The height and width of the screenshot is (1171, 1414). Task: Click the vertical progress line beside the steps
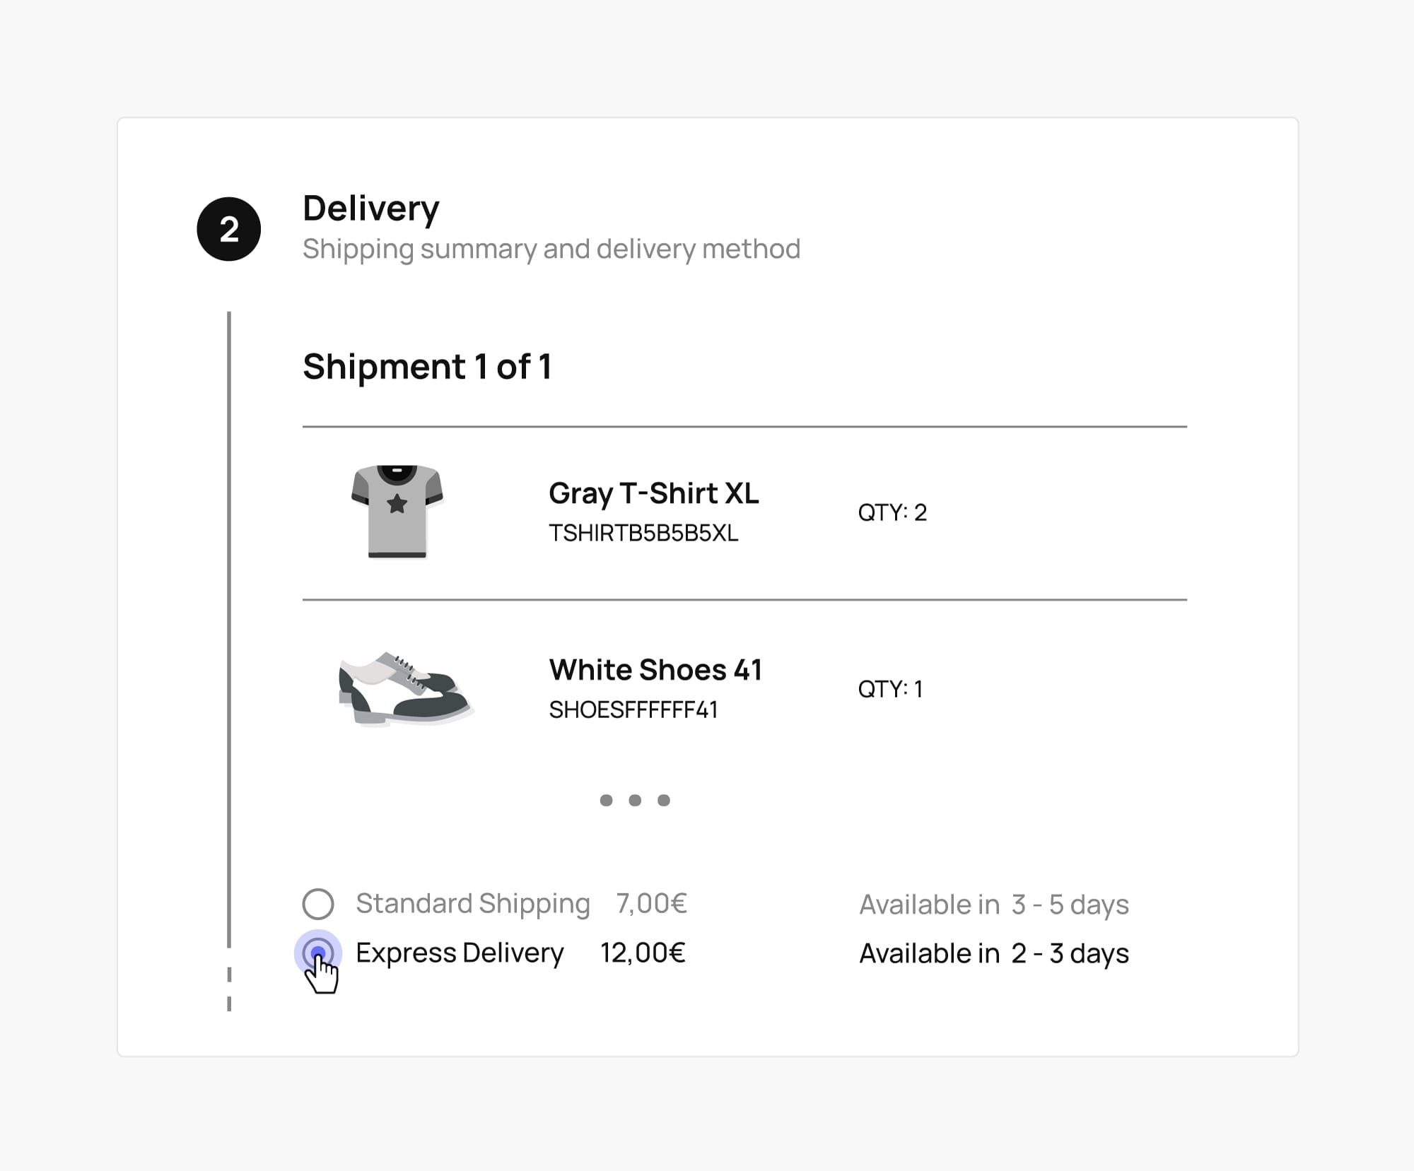[230, 636]
